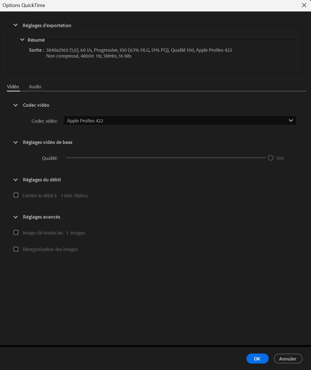The height and width of the screenshot is (370, 311).
Task: Click the 1 000 Kbits/s value field
Action: pyautogui.click(x=67, y=196)
